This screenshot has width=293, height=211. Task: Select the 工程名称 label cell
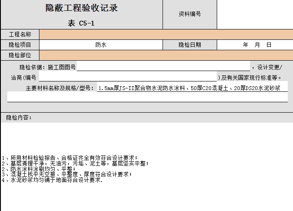point(20,34)
